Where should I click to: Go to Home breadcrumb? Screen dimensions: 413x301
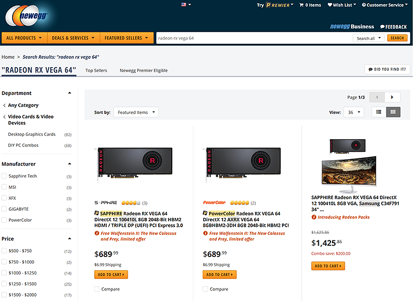pyautogui.click(x=8, y=57)
